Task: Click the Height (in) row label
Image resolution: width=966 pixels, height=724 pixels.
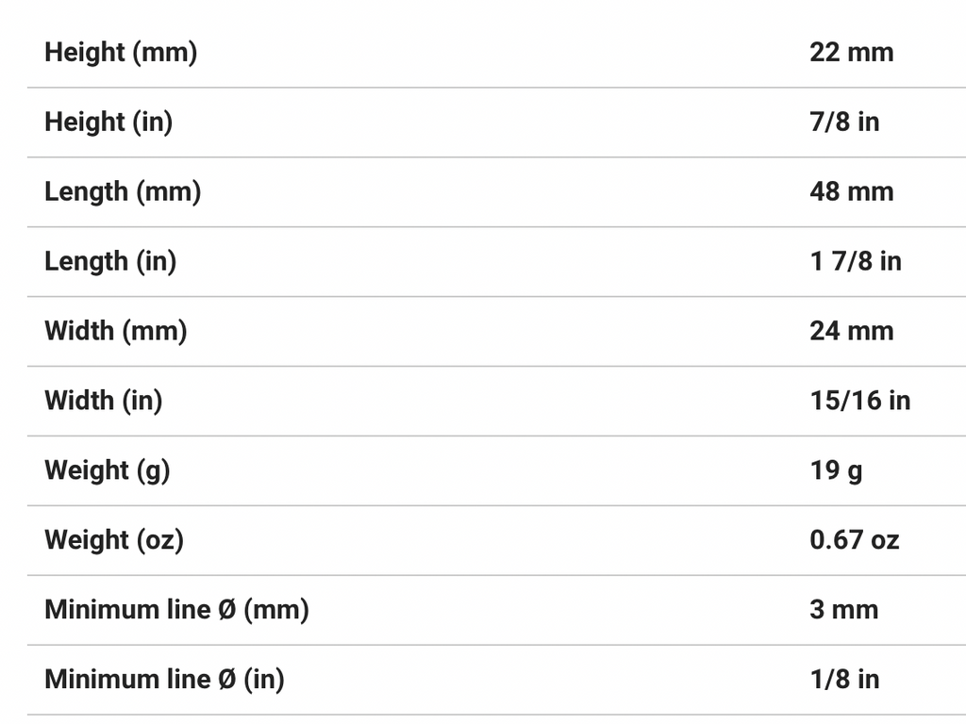Action: pos(108,123)
